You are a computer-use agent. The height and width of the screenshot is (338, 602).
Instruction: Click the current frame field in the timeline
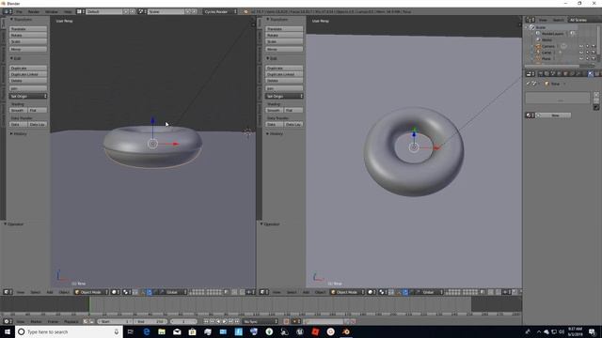(184, 321)
